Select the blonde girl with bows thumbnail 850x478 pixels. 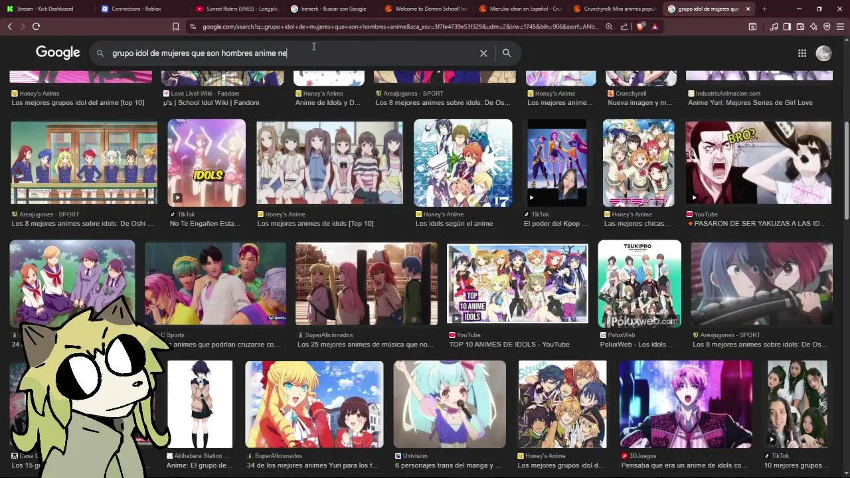click(314, 404)
